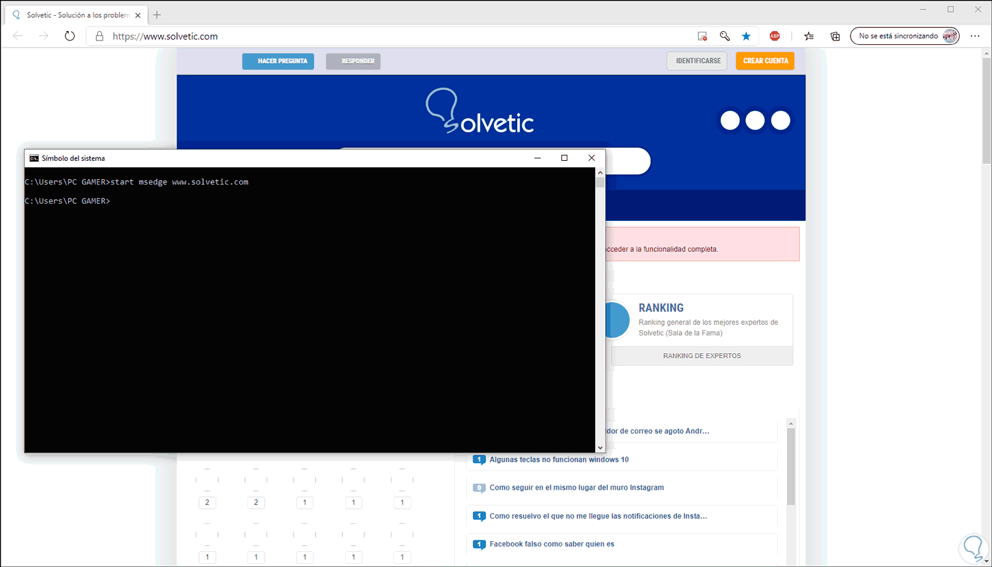
Task: Toggle the favorite star for this page
Action: tap(747, 36)
